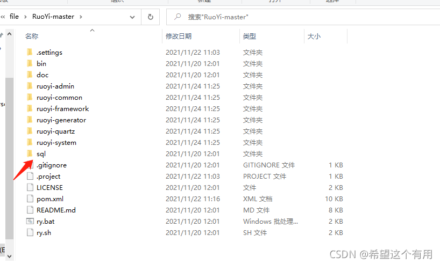Select the .project file icon

[30, 176]
